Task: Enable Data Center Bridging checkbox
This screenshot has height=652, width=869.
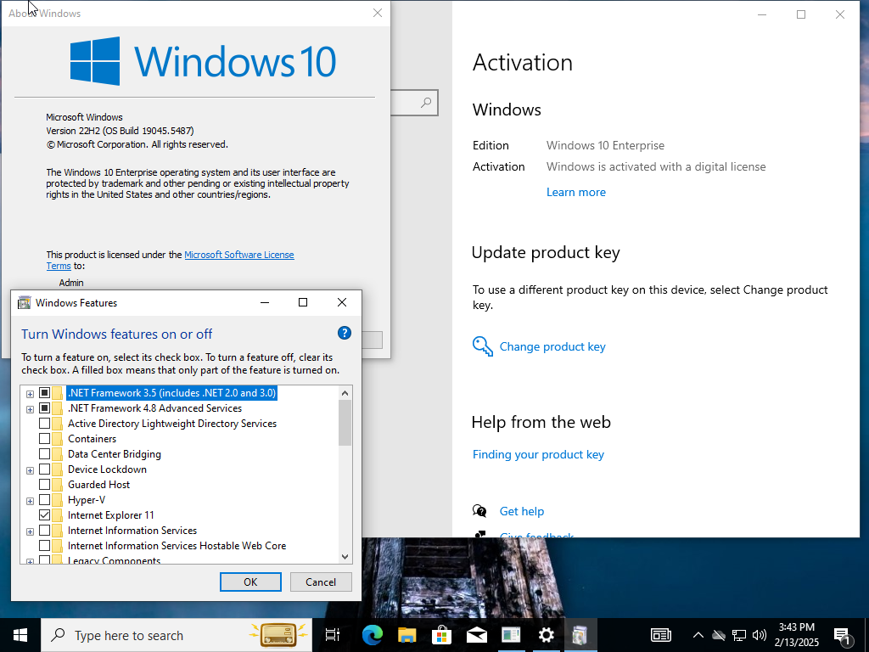Action: click(44, 454)
